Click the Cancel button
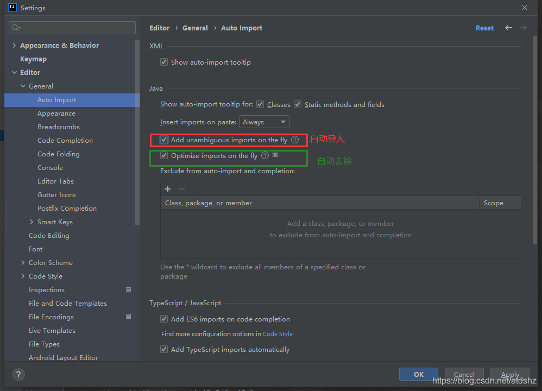The height and width of the screenshot is (391, 542). pyautogui.click(x=464, y=374)
